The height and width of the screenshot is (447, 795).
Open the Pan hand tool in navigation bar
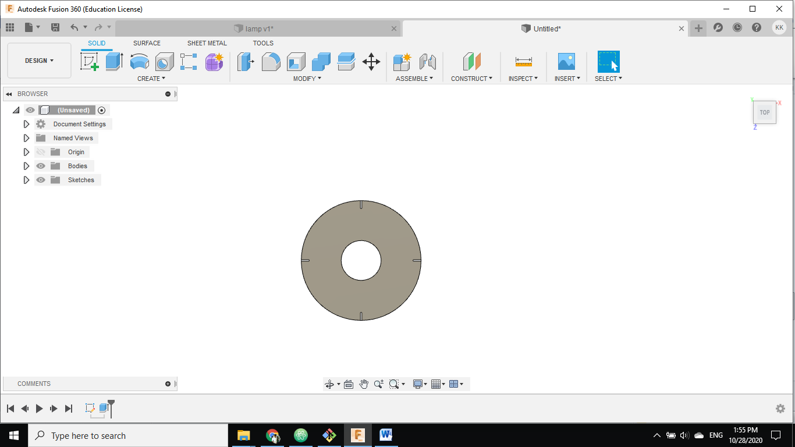[364, 384]
